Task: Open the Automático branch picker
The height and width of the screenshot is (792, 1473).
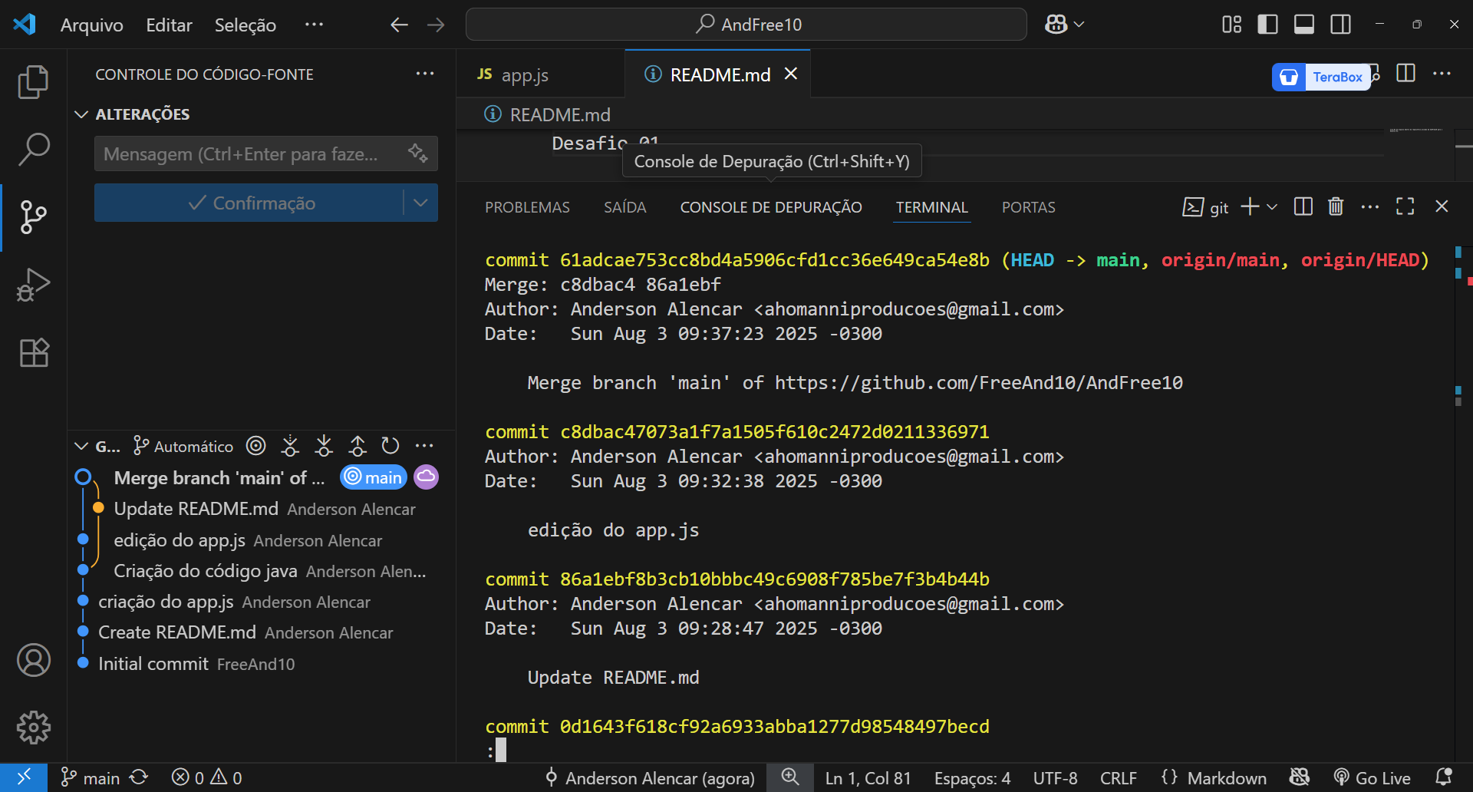Action: click(183, 446)
